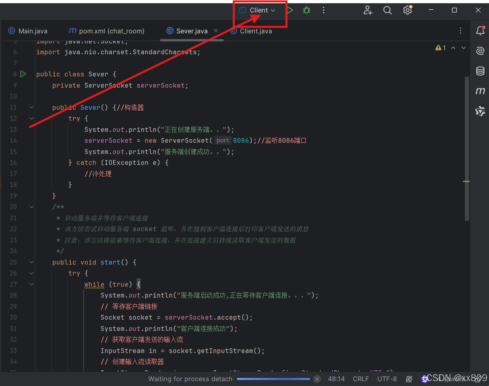The height and width of the screenshot is (386, 489).
Task: Click 'InputStream in = socket.getInputStream();'
Action: [x=182, y=351]
